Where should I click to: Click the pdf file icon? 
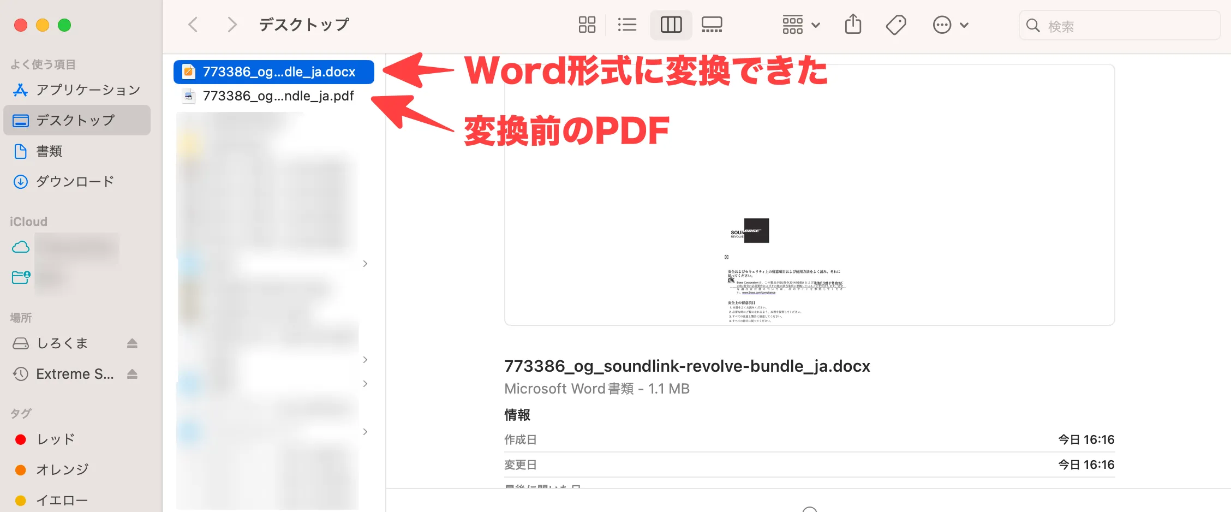pos(189,96)
